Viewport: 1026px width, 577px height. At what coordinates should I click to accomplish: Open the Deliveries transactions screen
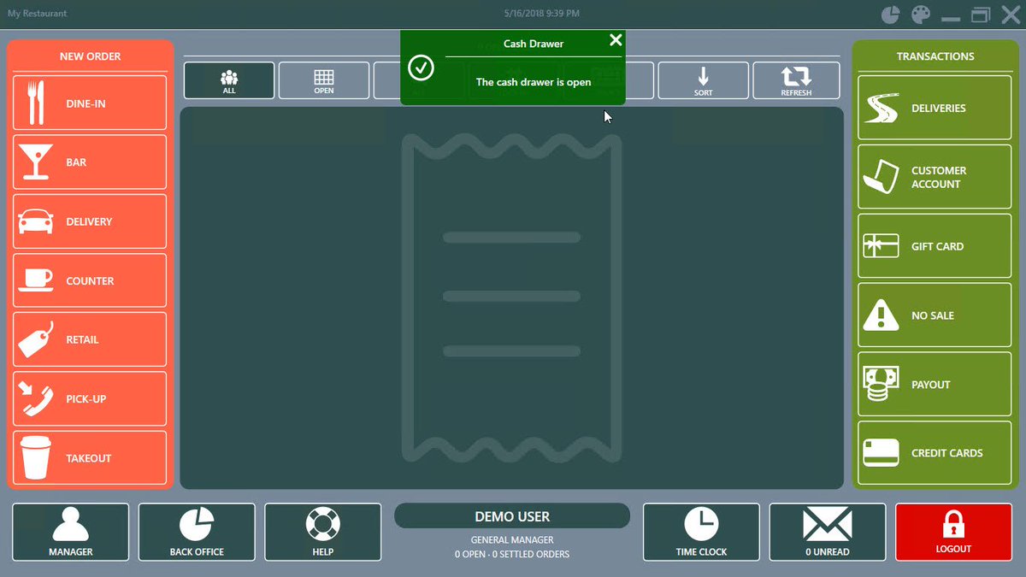[x=935, y=108]
